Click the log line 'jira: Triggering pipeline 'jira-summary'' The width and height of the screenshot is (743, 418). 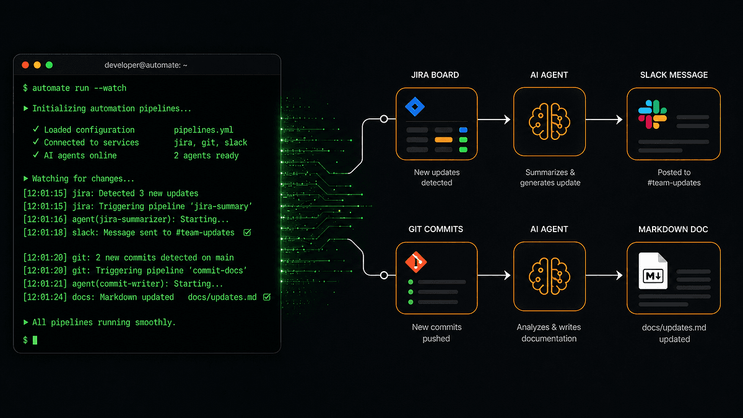point(137,206)
